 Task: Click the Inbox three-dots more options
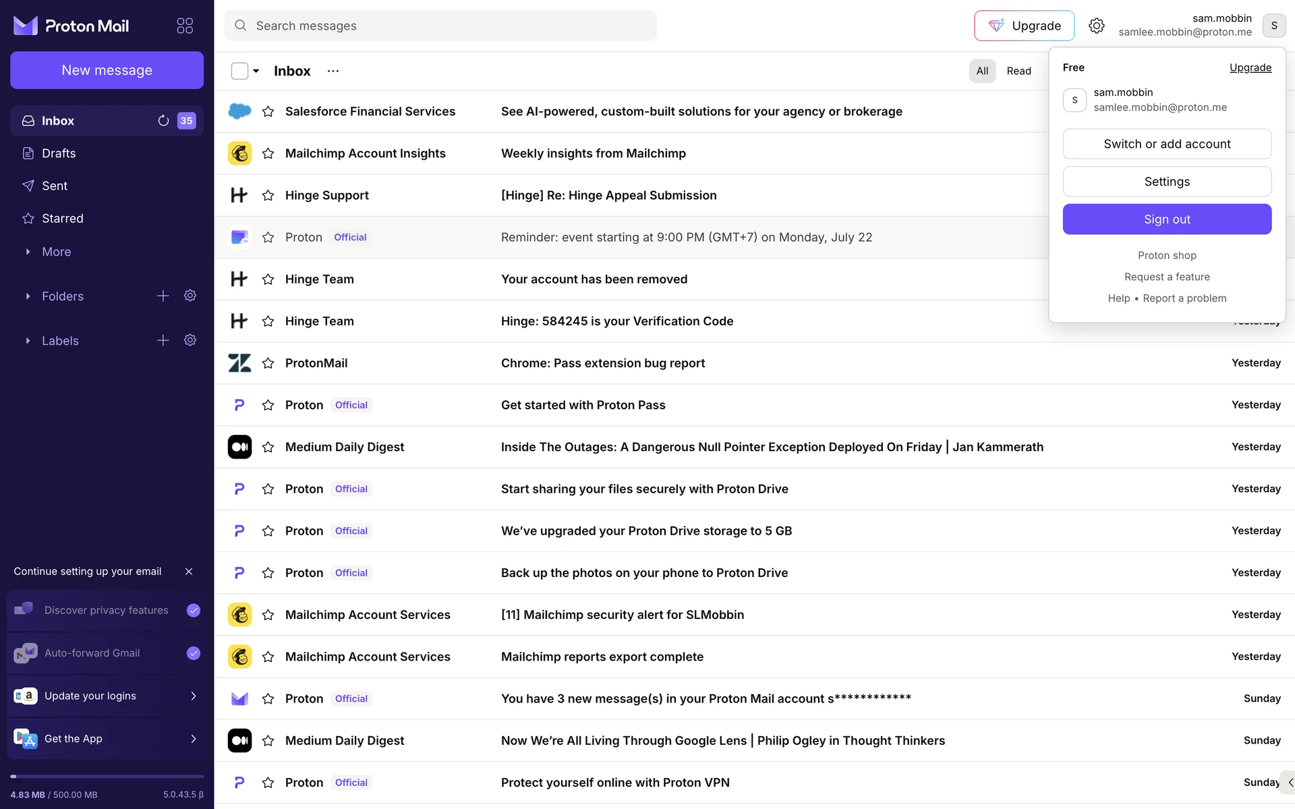[333, 71]
